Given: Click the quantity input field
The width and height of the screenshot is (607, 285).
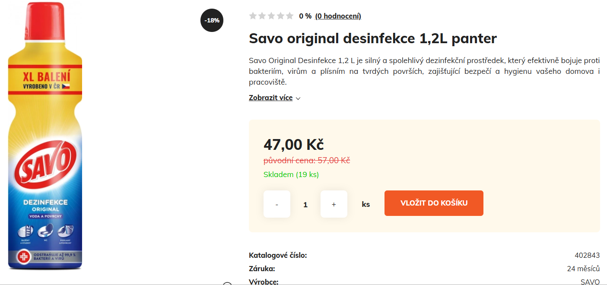Looking at the screenshot, I should [305, 204].
